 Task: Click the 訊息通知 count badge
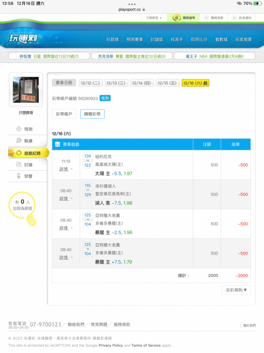pyautogui.click(x=234, y=18)
